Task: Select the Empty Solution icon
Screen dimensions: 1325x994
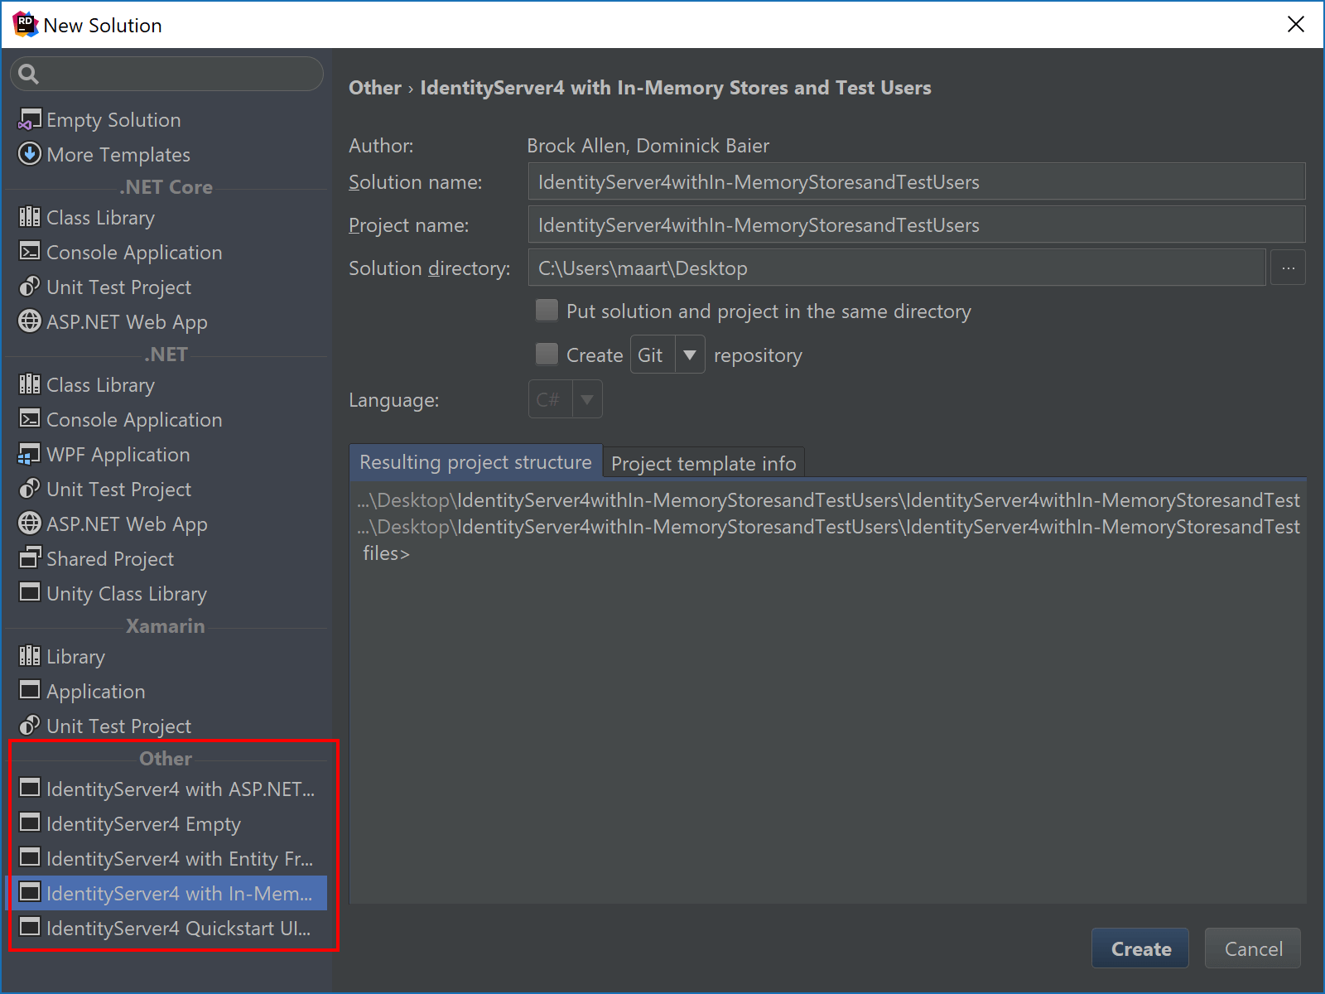Action: (30, 119)
